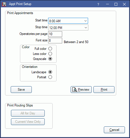Click the Save button
The width and height of the screenshot is (130, 138).
tap(21, 90)
